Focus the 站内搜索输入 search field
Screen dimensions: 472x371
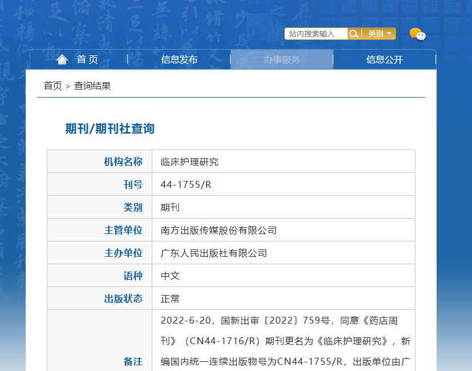[316, 34]
